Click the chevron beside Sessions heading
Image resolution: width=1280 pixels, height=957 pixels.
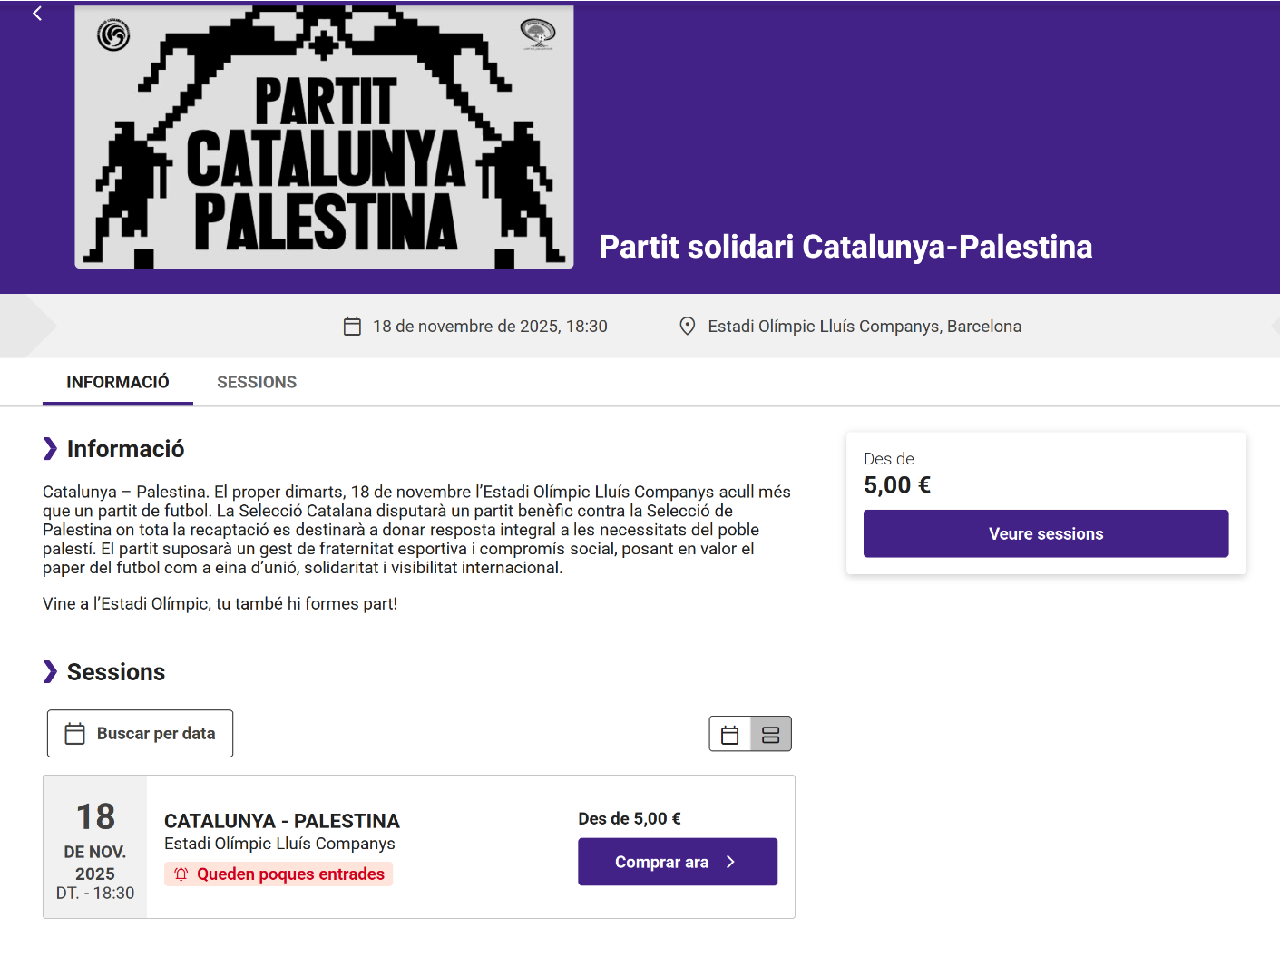tap(50, 672)
